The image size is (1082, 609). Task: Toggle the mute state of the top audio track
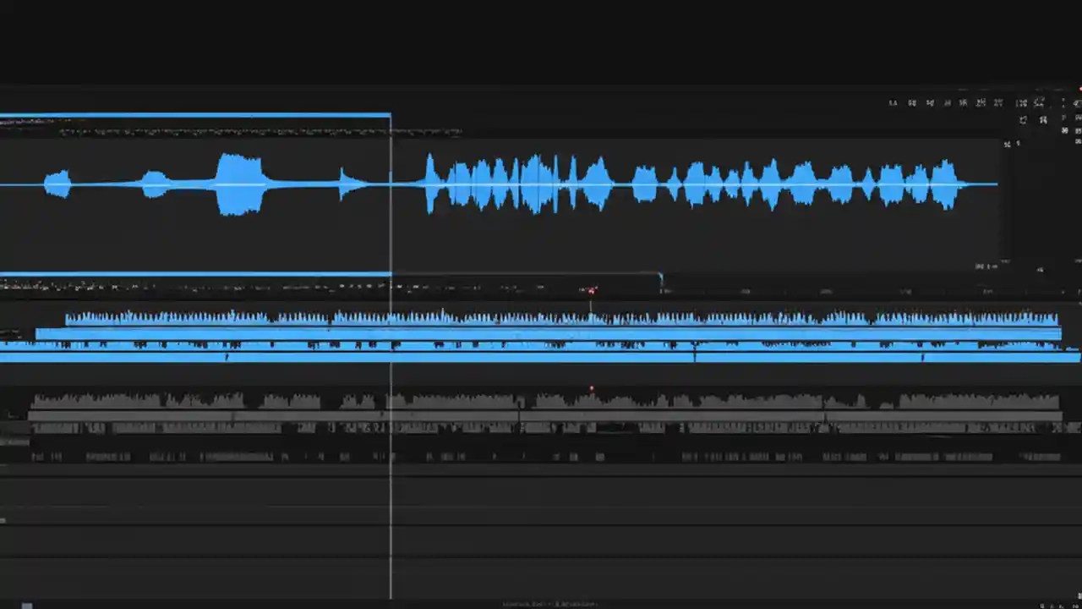pyautogui.click(x=8, y=326)
